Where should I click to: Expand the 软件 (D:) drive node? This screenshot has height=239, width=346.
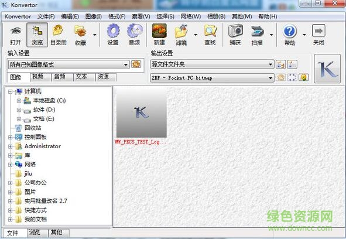point(19,110)
